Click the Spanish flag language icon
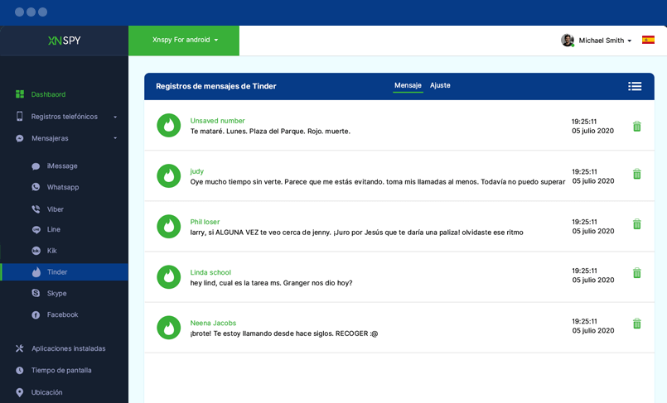 click(648, 40)
